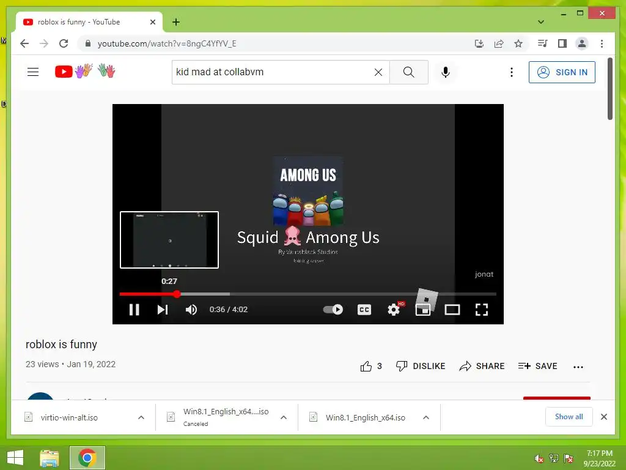This screenshot has width=626, height=470.
Task: Open video settings gear
Action: click(x=394, y=310)
